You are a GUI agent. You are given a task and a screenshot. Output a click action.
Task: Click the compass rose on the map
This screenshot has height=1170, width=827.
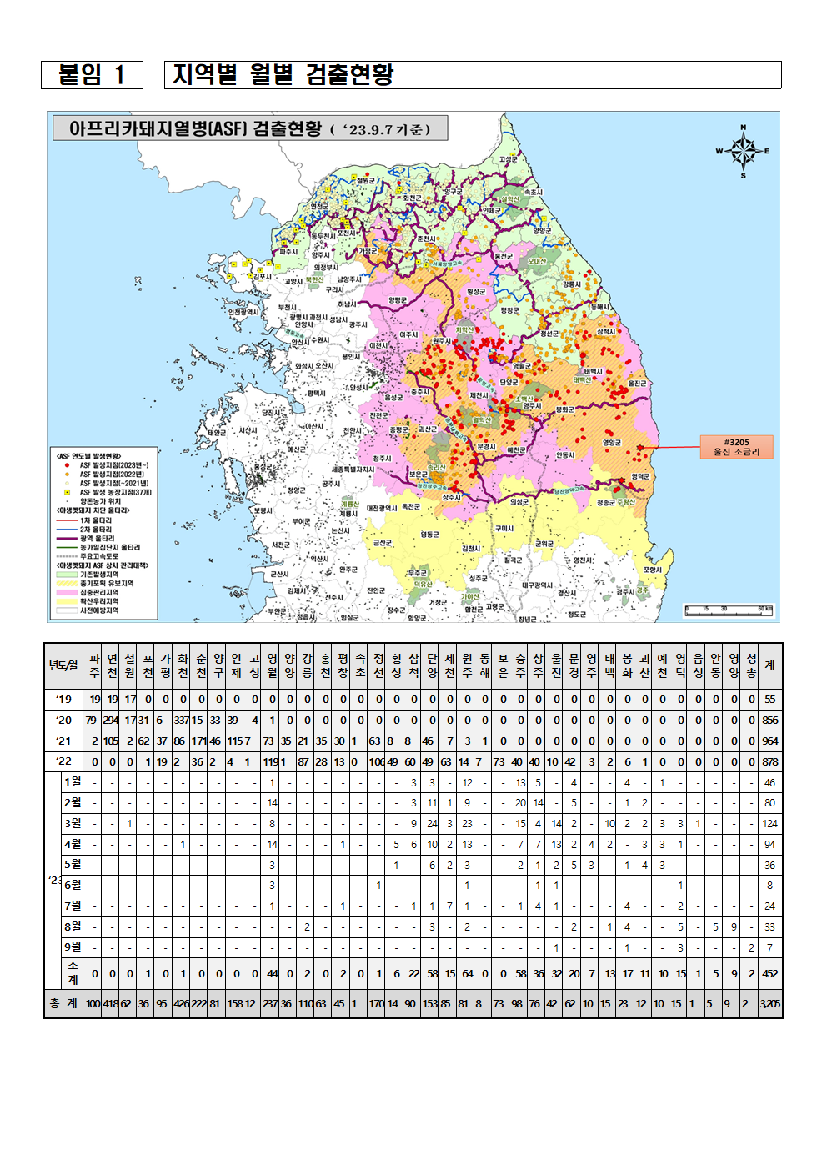pyautogui.click(x=742, y=151)
